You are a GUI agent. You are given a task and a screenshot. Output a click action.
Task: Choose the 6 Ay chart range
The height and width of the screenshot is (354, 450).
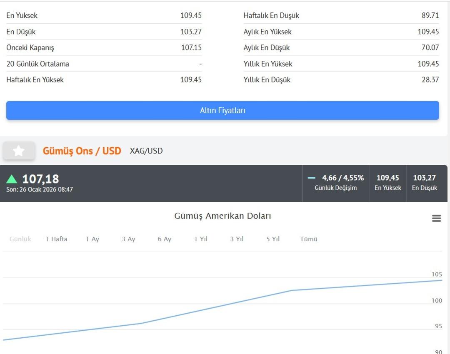pos(165,239)
